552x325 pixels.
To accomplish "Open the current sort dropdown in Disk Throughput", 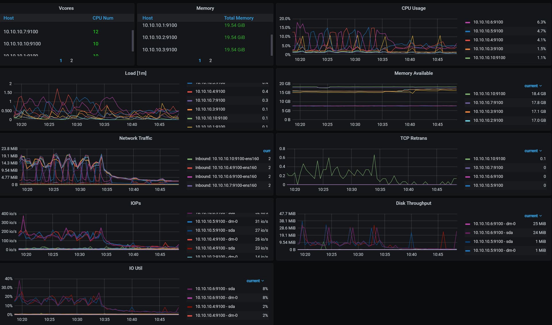I will click(x=533, y=216).
